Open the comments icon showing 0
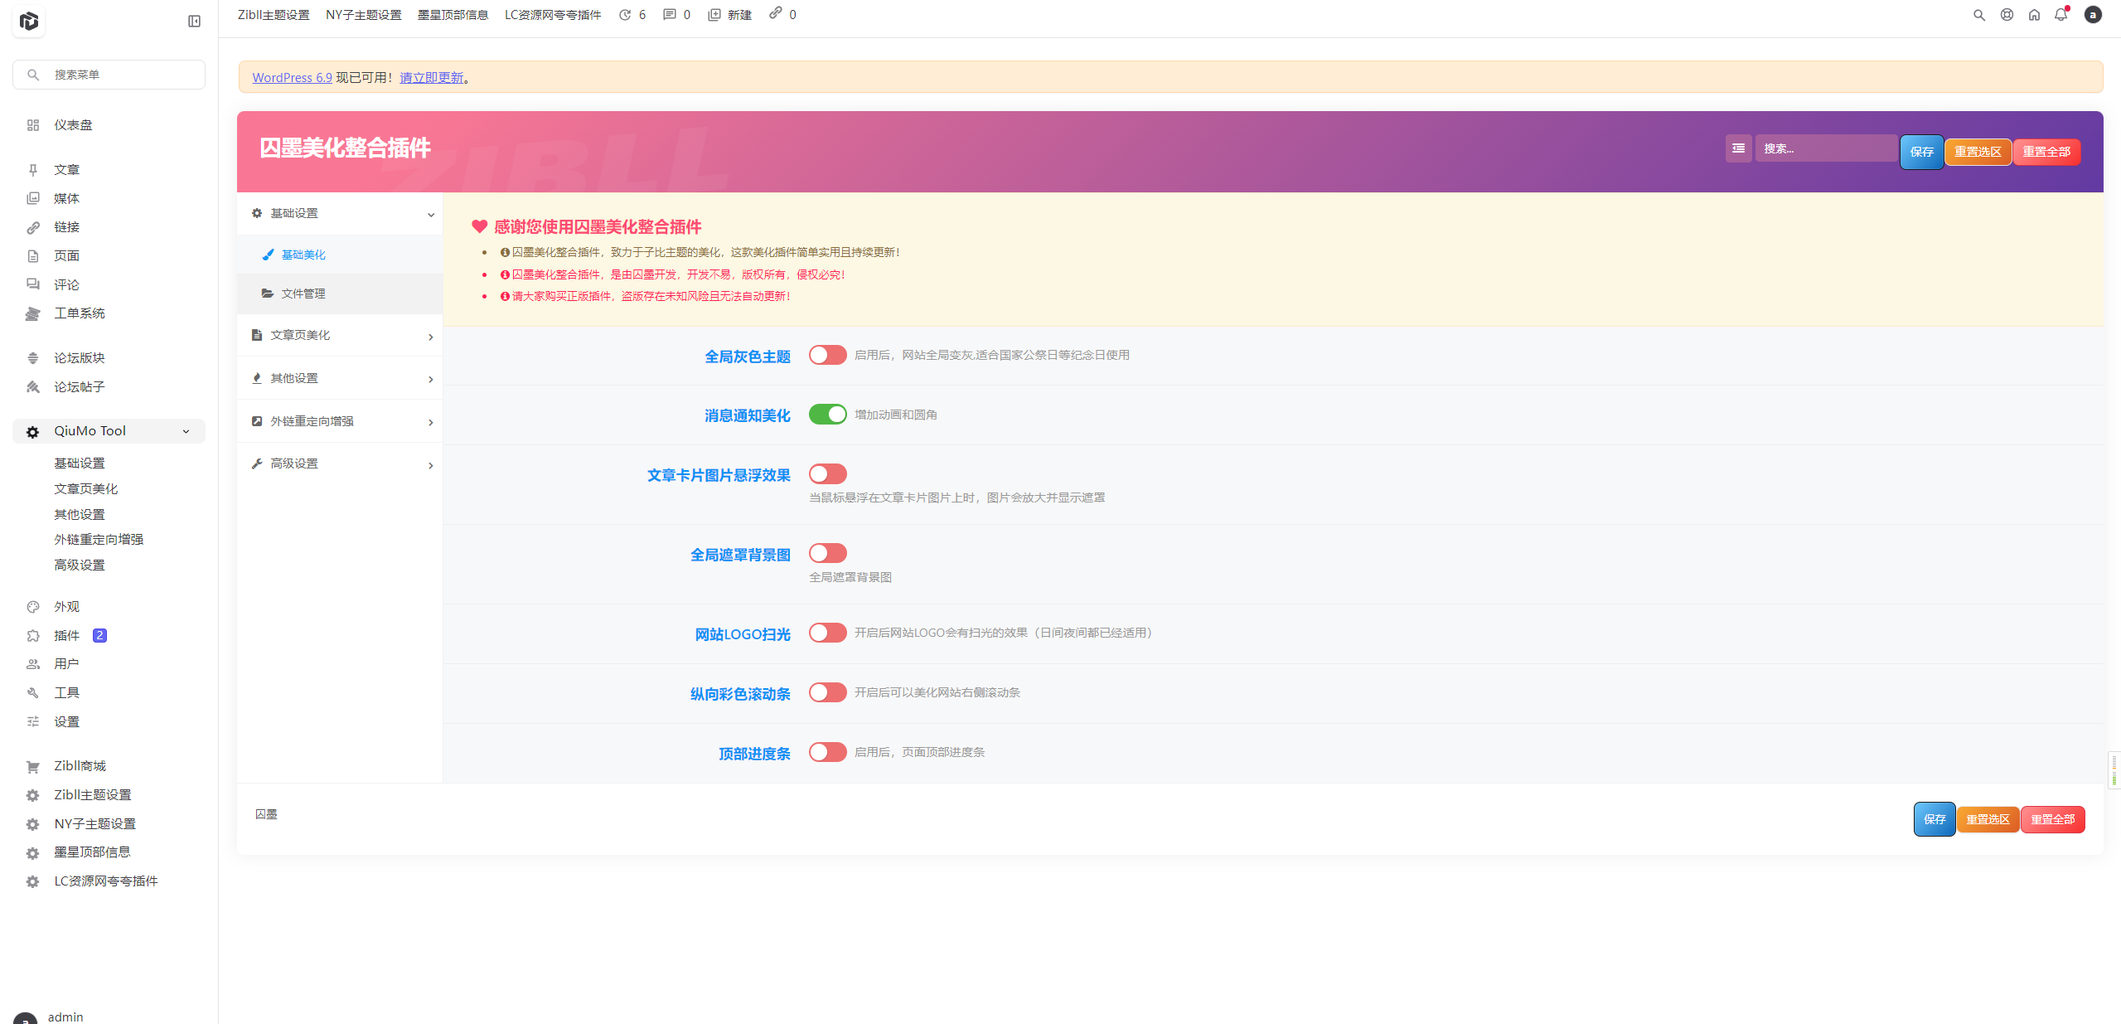Image resolution: width=2121 pixels, height=1024 pixels. [x=670, y=15]
